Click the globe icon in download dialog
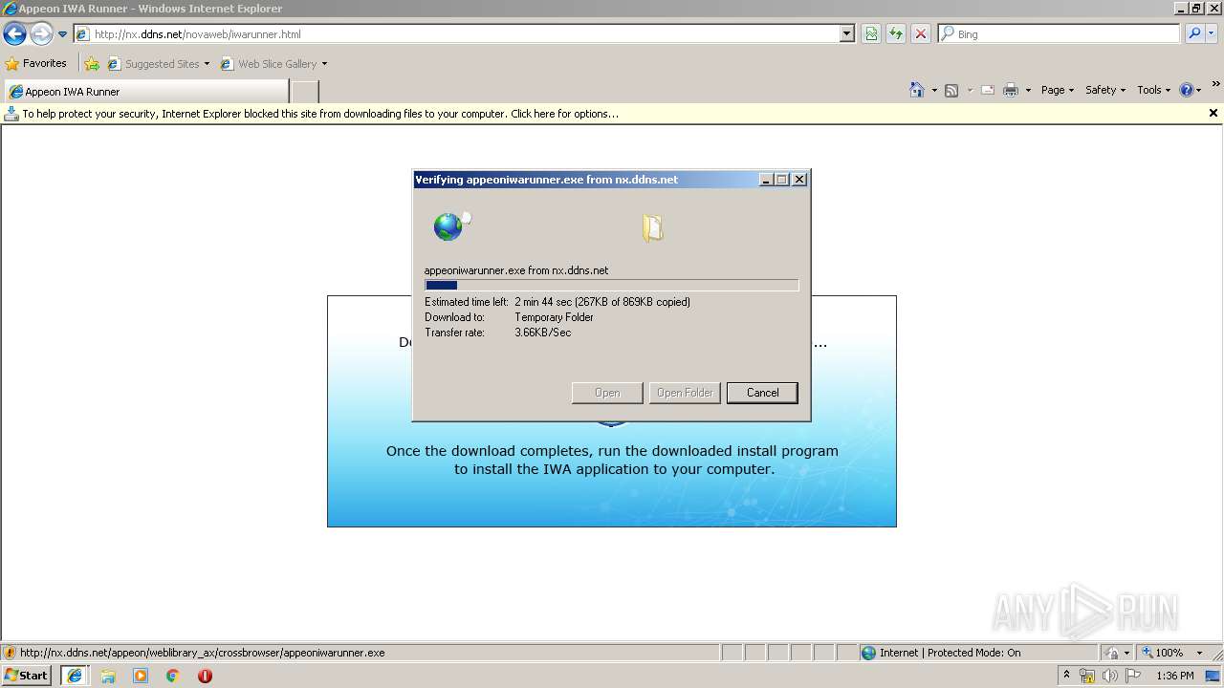This screenshot has width=1224, height=688. [448, 226]
